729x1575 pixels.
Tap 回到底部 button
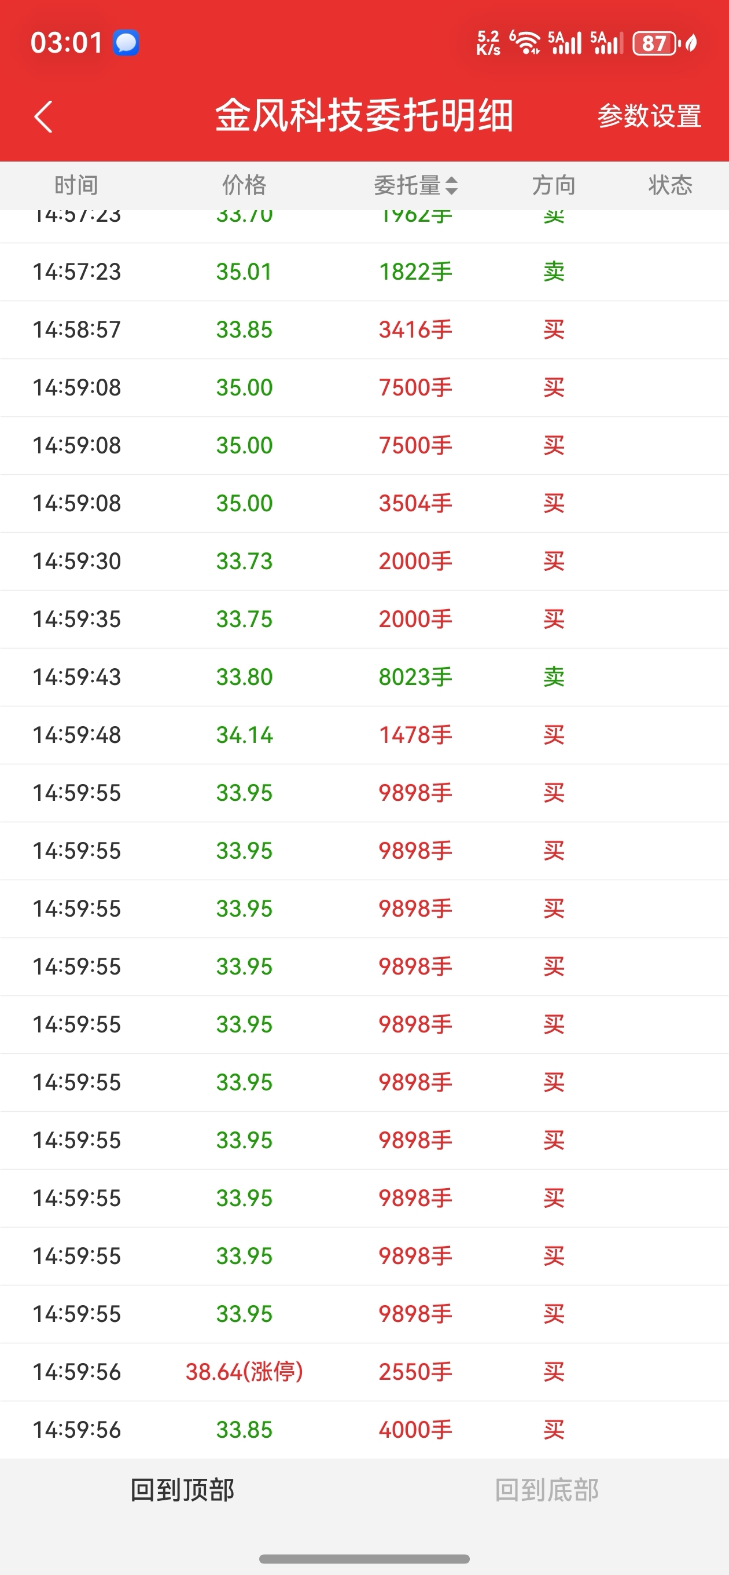pyautogui.click(x=546, y=1490)
